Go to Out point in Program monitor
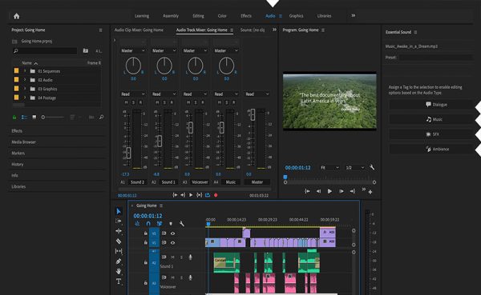 tap(353, 191)
